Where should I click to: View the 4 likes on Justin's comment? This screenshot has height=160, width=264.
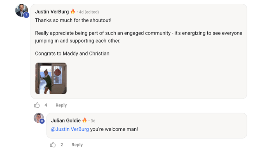pos(46,105)
